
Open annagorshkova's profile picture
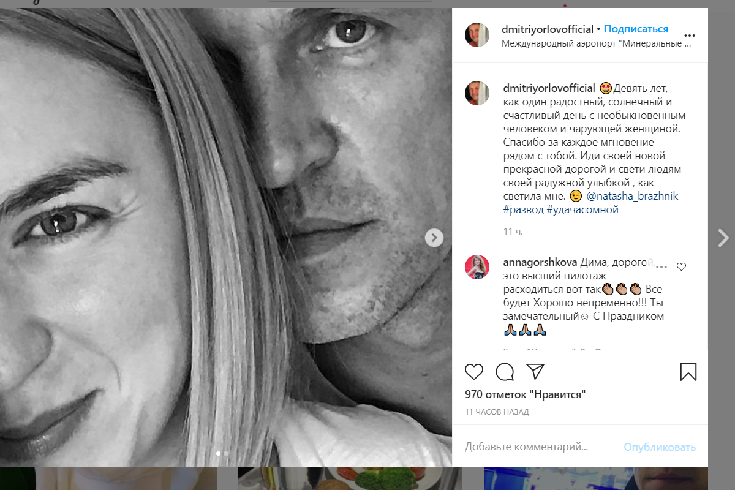pos(477,267)
